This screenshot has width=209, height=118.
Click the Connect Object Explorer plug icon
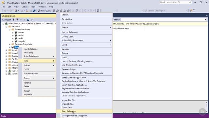[x=14, y=20]
